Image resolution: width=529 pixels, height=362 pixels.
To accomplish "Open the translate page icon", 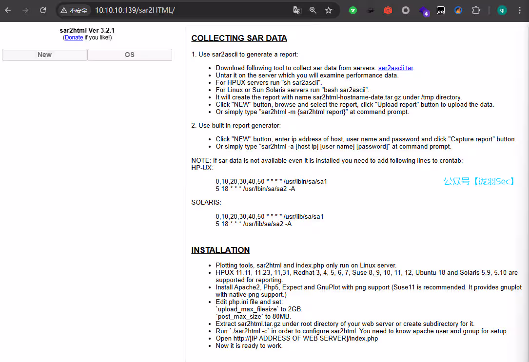I will click(297, 10).
